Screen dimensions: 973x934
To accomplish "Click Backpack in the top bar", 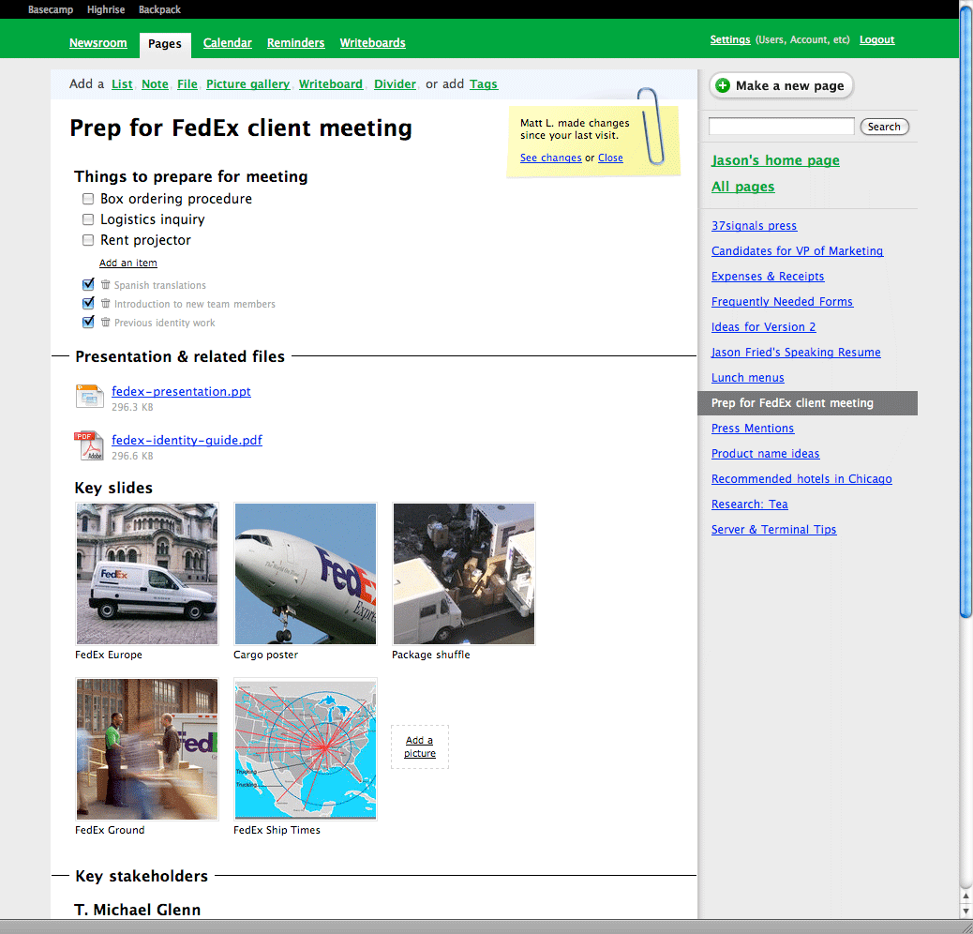I will tap(159, 9).
